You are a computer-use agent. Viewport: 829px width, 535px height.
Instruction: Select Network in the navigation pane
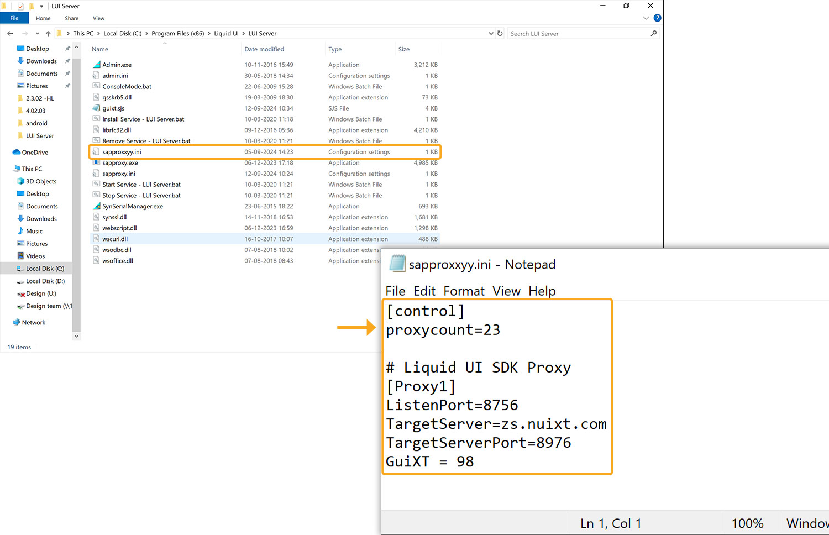coord(34,322)
